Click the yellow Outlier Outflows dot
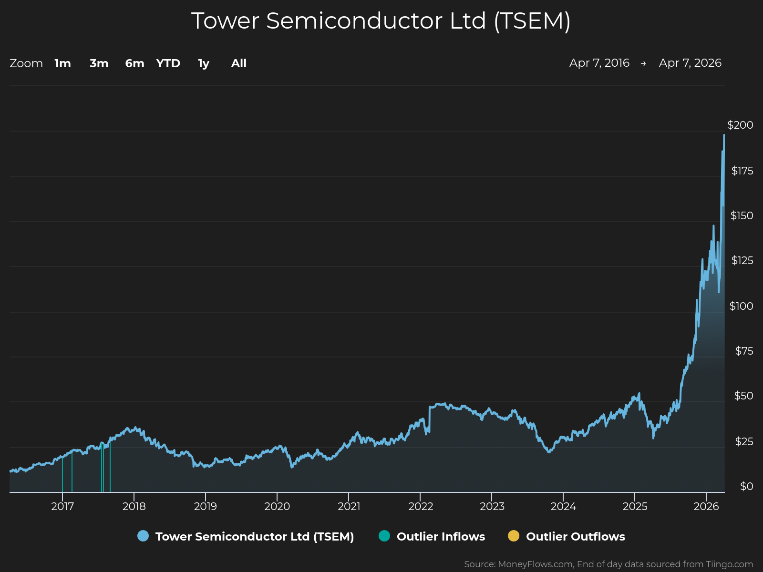 [514, 536]
